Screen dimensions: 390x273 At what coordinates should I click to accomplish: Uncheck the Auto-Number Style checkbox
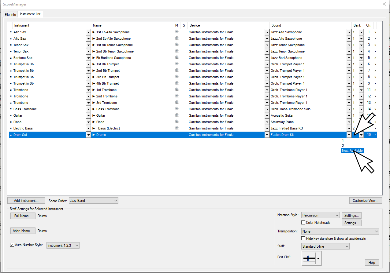tap(12, 245)
